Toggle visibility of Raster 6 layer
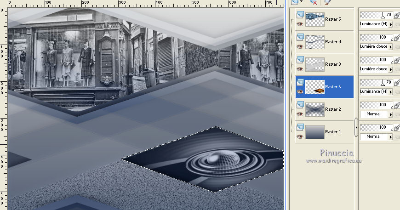The width and height of the screenshot is (400, 210). pos(300,91)
